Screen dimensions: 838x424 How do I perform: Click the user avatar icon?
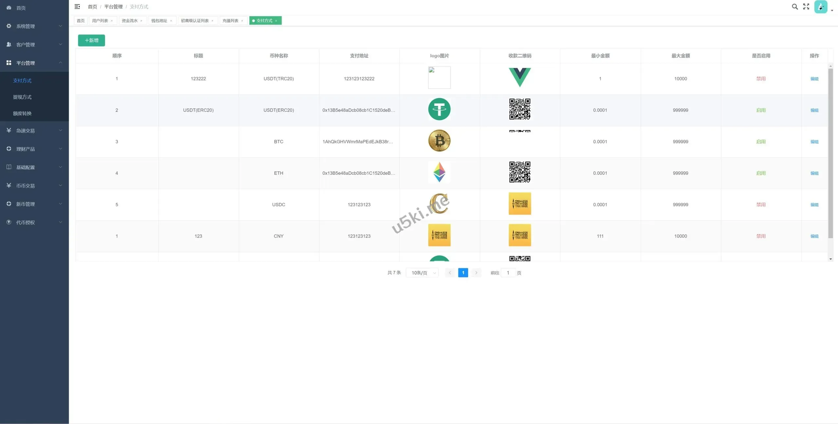pos(821,7)
